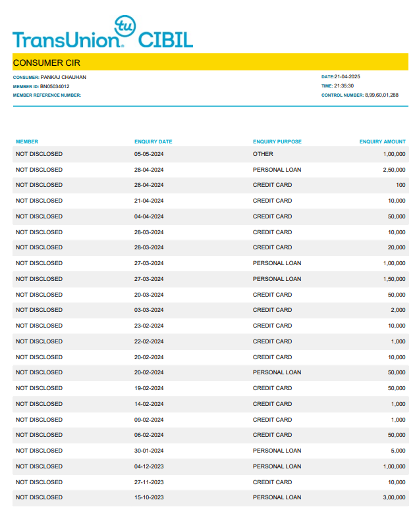Click the Enquiry Purpose column header
This screenshot has height=523, width=415.
coord(277,141)
